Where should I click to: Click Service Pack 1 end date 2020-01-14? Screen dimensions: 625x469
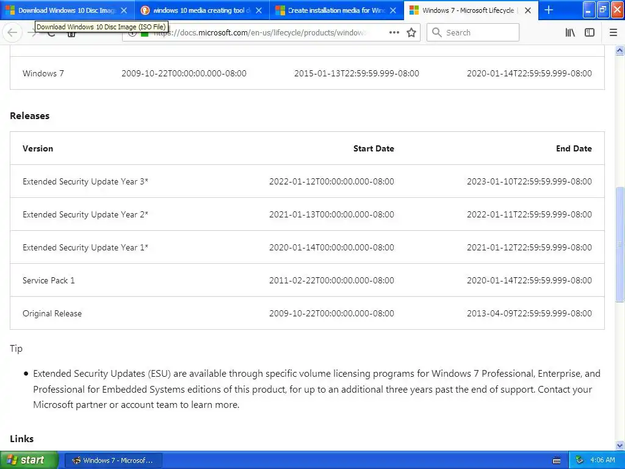click(529, 281)
